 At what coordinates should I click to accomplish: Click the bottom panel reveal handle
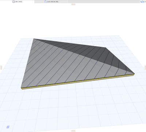tap(73, 131)
